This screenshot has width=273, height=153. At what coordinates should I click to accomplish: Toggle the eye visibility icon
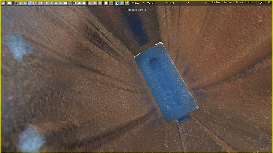(x=100, y=3)
